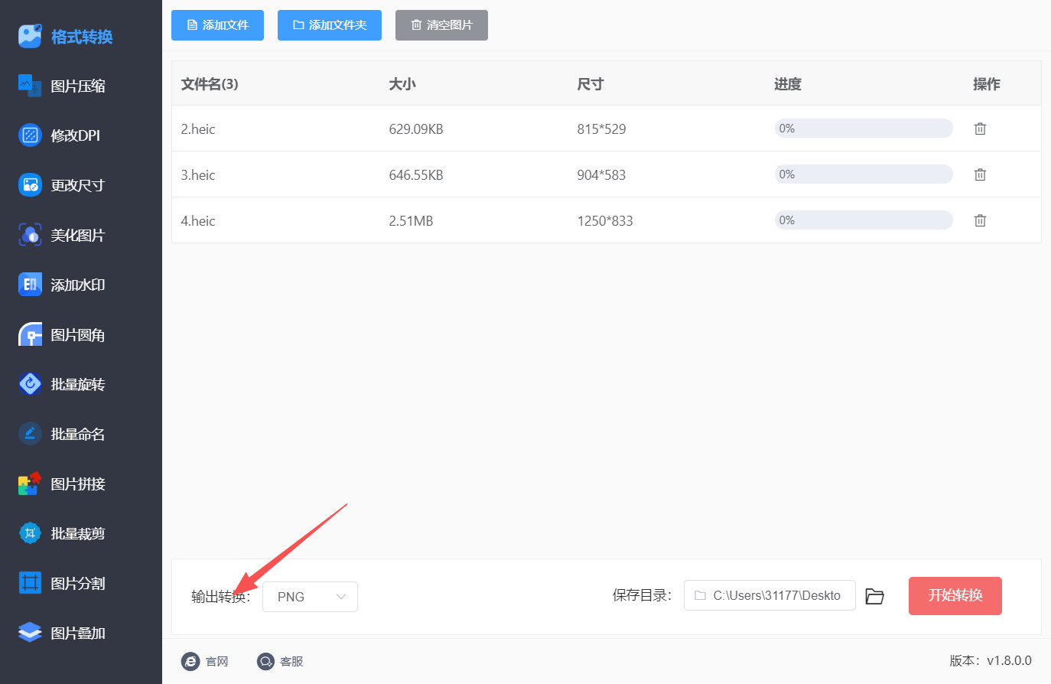Click the chevron arrow in the PNG combo box

pyautogui.click(x=341, y=597)
